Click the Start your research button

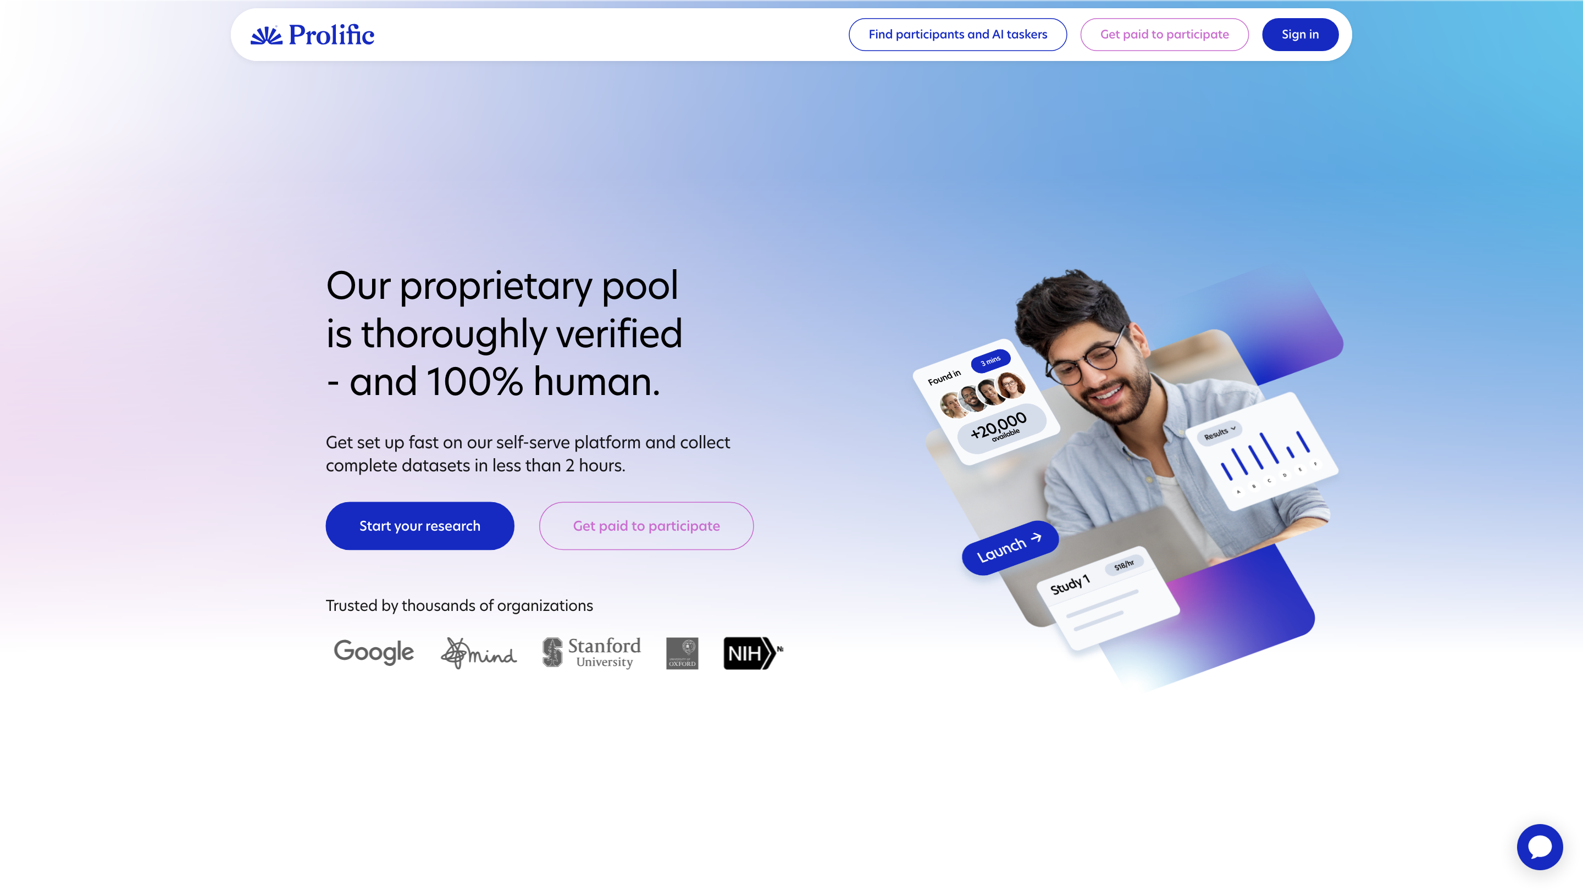[420, 526]
